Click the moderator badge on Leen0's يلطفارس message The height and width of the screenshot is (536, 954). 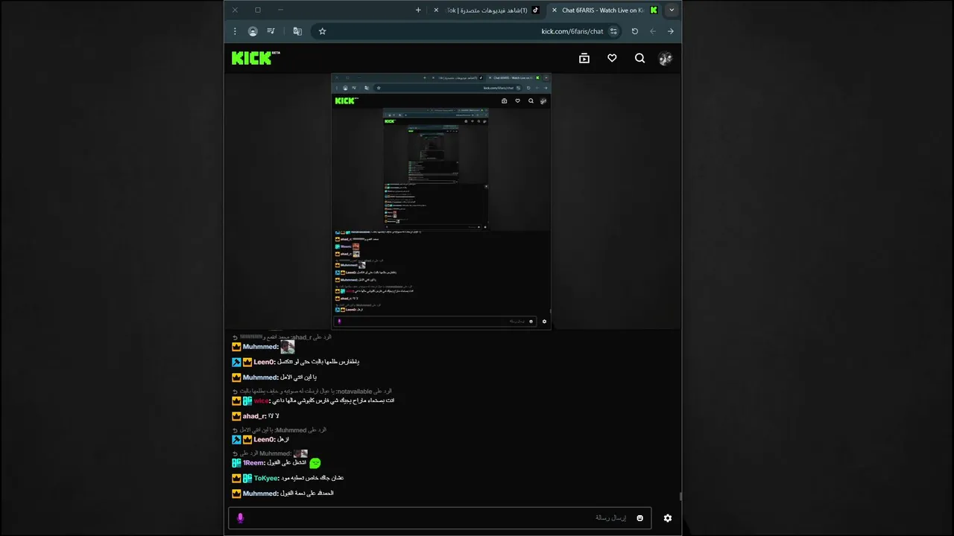(x=236, y=362)
